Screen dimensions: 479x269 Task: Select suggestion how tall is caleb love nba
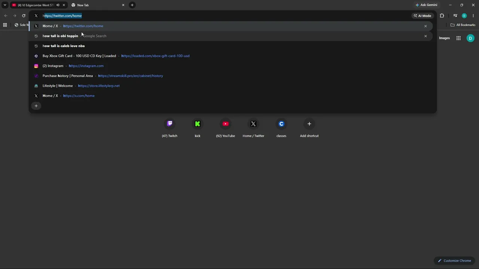pos(231,46)
